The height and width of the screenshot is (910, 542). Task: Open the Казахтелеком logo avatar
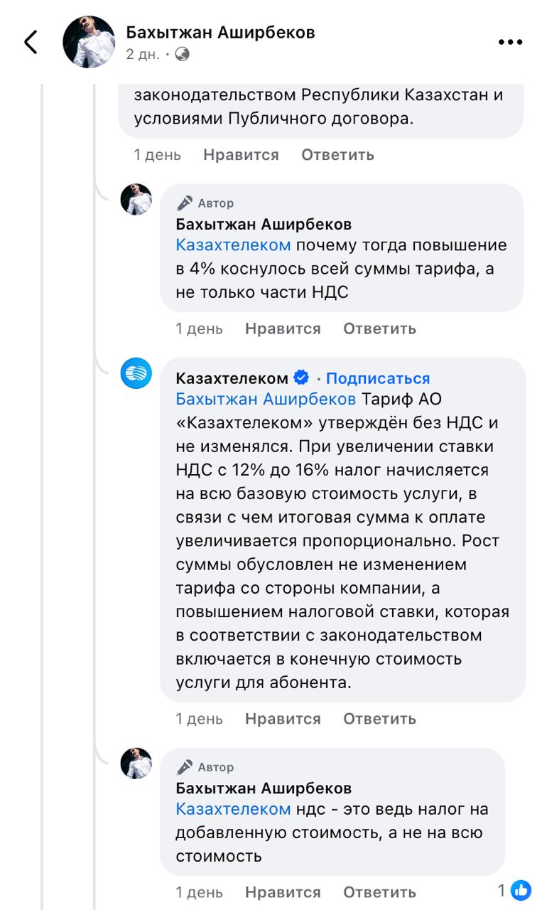[x=136, y=373]
